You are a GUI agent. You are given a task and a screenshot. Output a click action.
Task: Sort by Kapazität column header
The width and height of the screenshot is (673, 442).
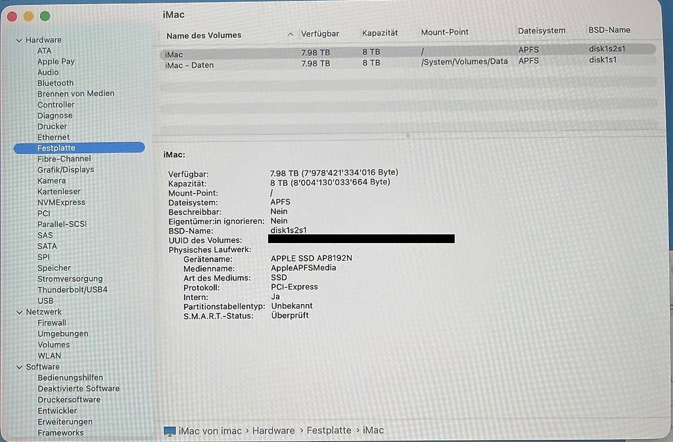click(x=379, y=33)
